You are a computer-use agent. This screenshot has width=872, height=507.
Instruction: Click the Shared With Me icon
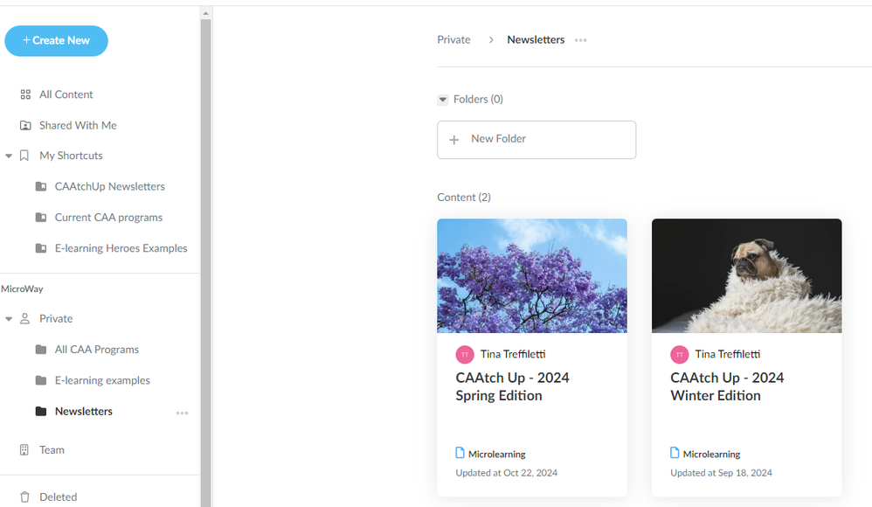(25, 126)
